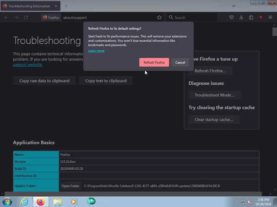277x207 pixels.
Task: Open Windows Media Player from taskbar
Action: coord(74,202)
